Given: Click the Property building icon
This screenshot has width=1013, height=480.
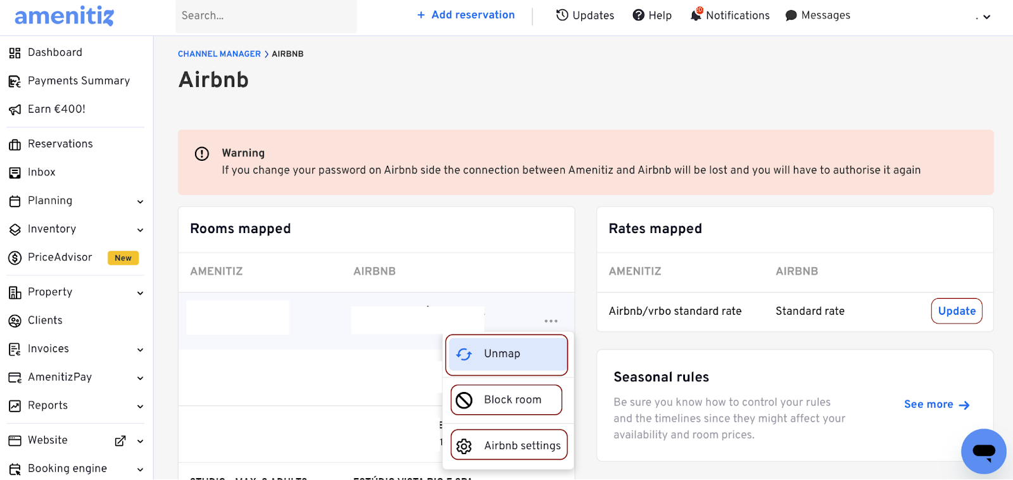Looking at the screenshot, I should [x=15, y=293].
